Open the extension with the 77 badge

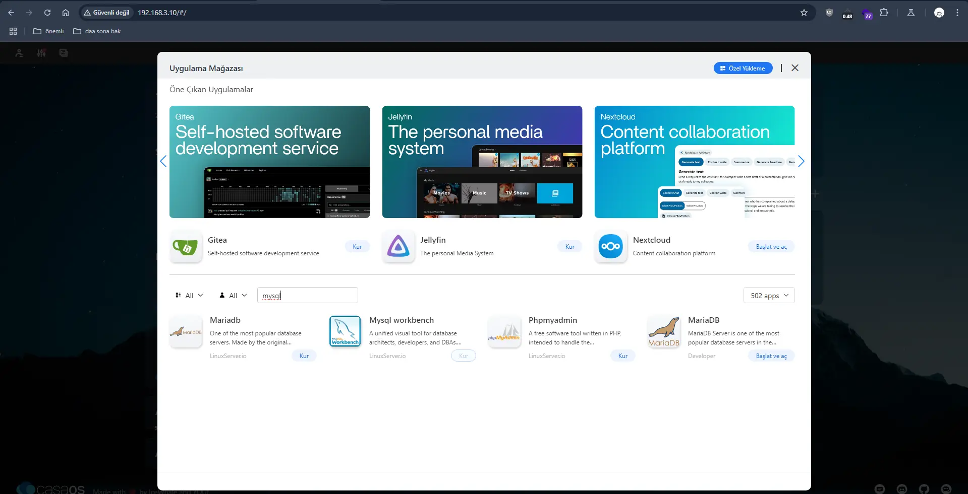tap(868, 14)
